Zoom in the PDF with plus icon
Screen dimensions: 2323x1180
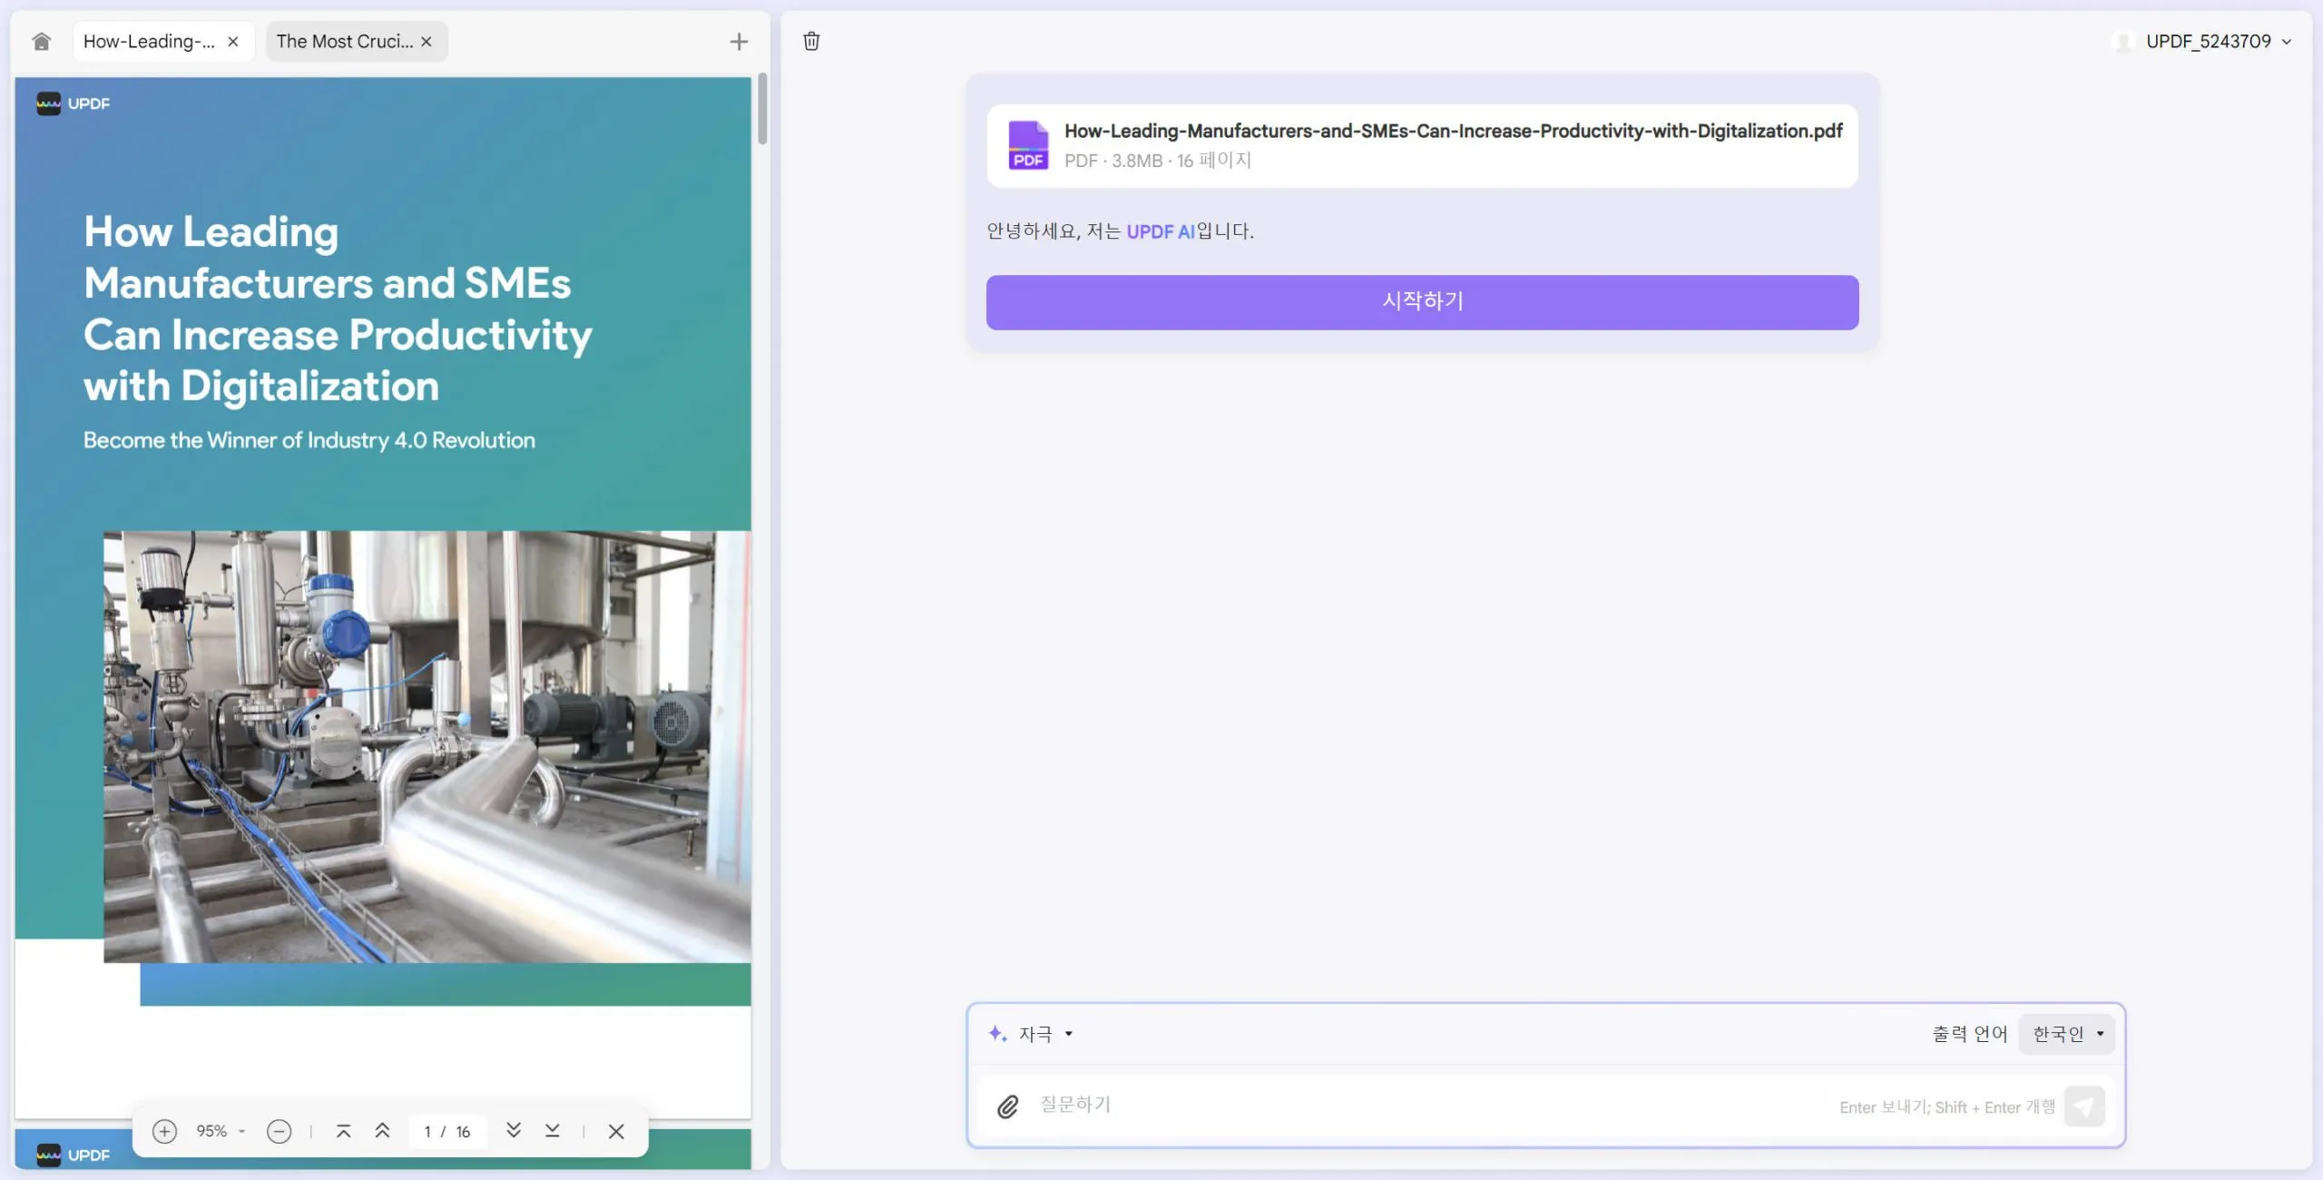pos(164,1132)
